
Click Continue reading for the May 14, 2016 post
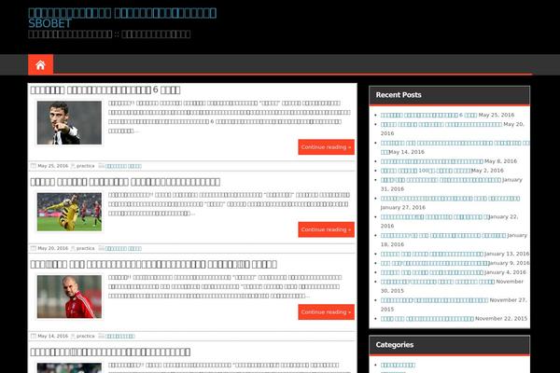pyautogui.click(x=326, y=312)
